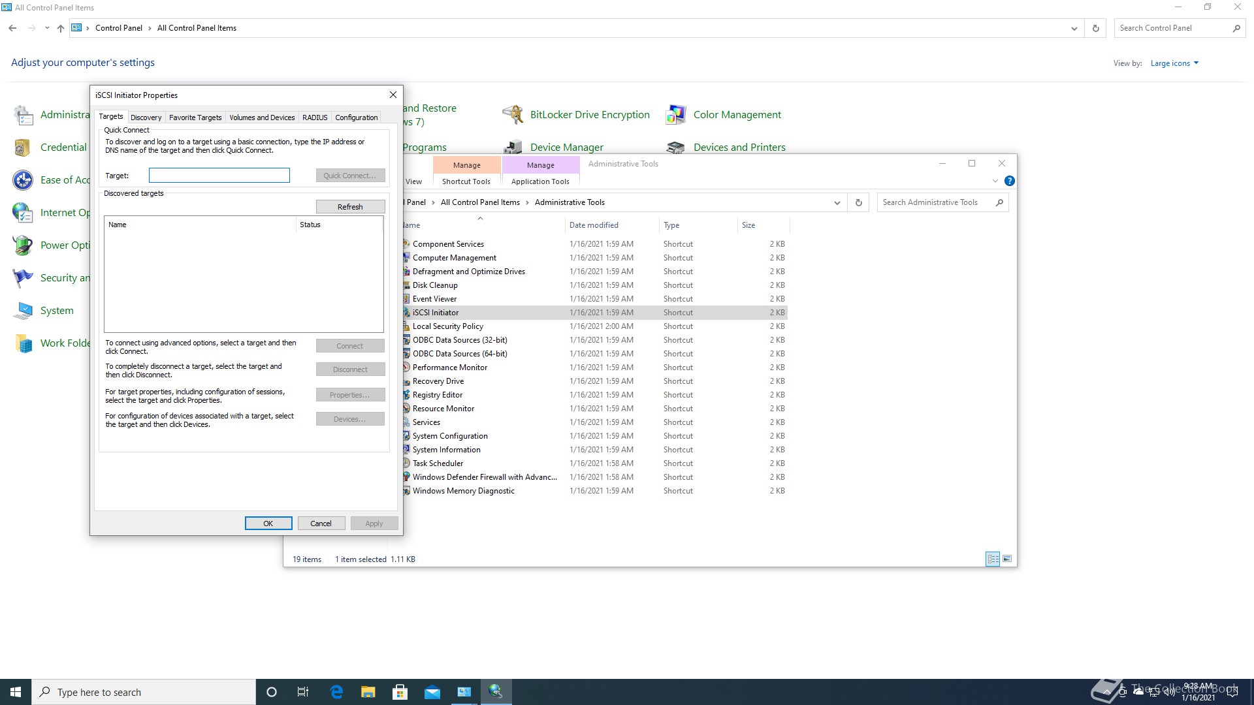The height and width of the screenshot is (705, 1254).
Task: Click OK in iSCSI Initiator Properties
Action: point(268,524)
